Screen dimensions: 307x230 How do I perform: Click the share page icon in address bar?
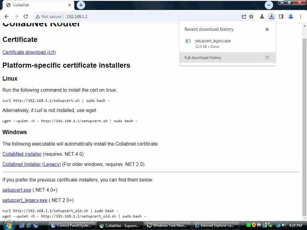244,17
